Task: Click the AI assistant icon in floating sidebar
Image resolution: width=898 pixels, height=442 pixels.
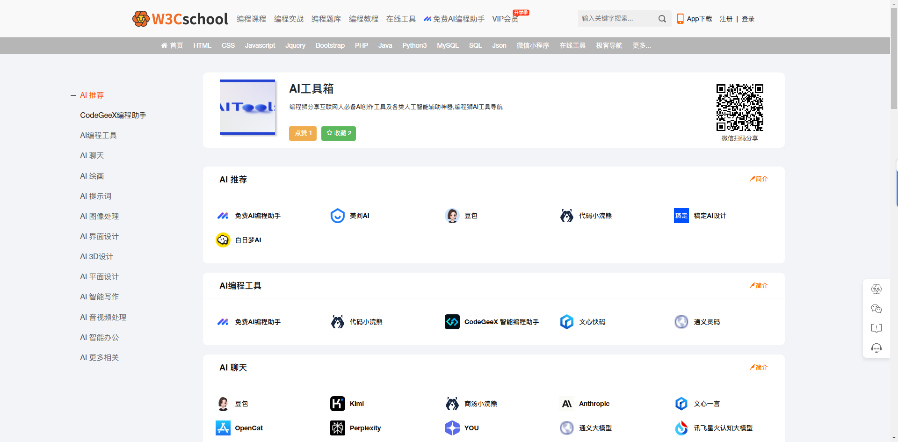Action: point(876,289)
